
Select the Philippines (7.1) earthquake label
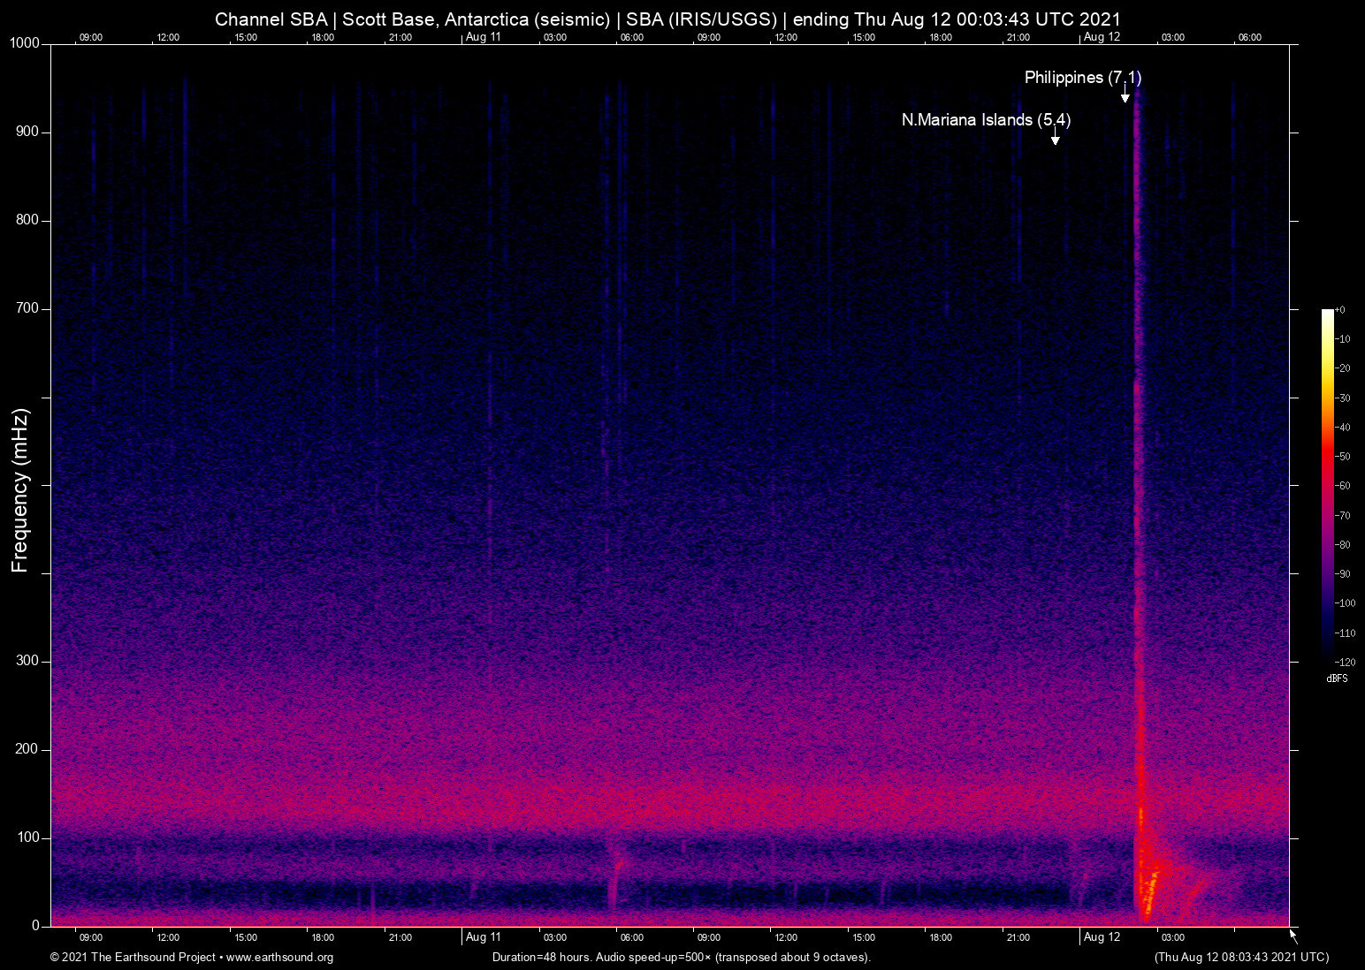point(1082,78)
